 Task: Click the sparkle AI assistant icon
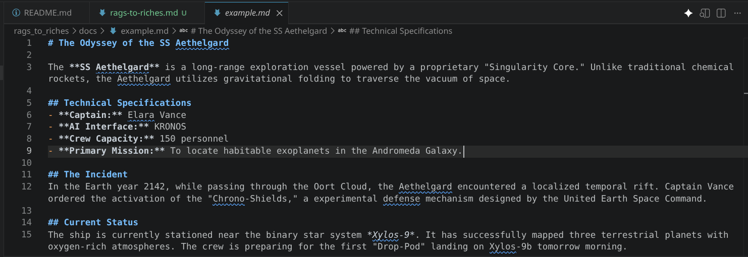coord(688,13)
